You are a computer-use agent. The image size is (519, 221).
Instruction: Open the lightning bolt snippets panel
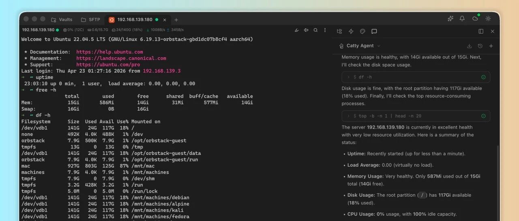click(351, 31)
